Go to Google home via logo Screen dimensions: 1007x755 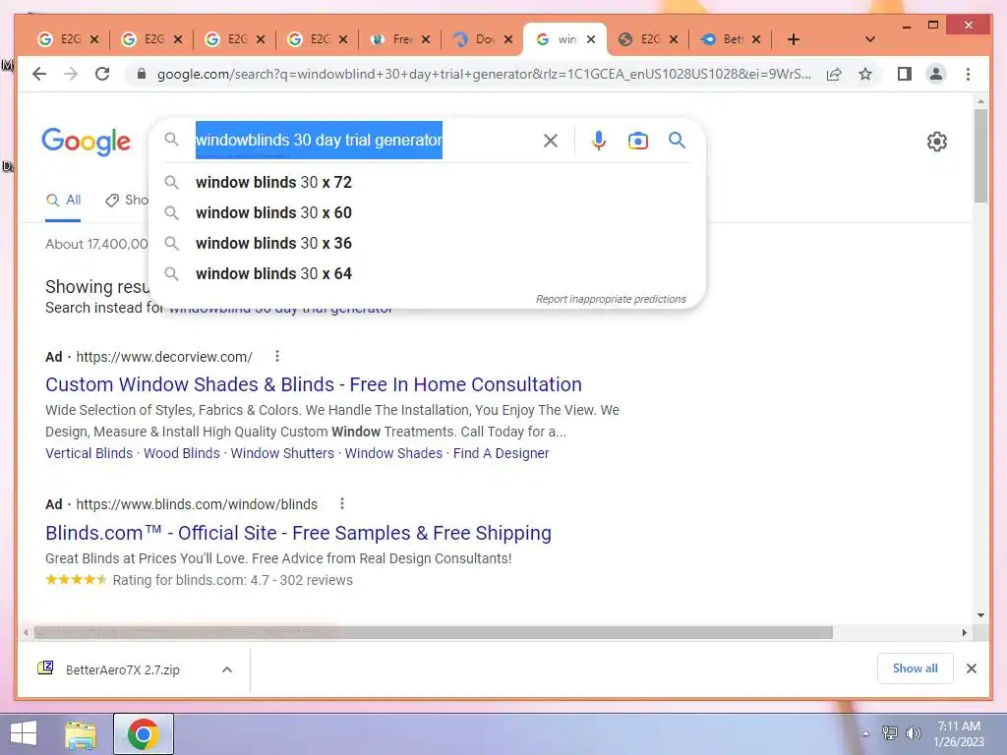[x=87, y=142]
